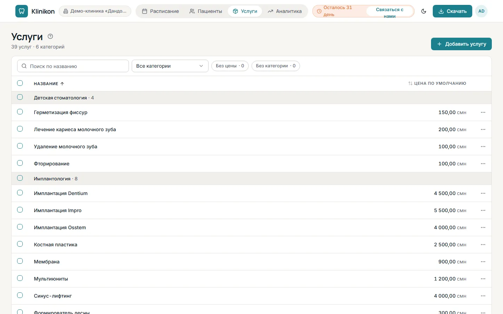
Task: Click the Klinikon tooth logo icon
Action: (x=22, y=11)
